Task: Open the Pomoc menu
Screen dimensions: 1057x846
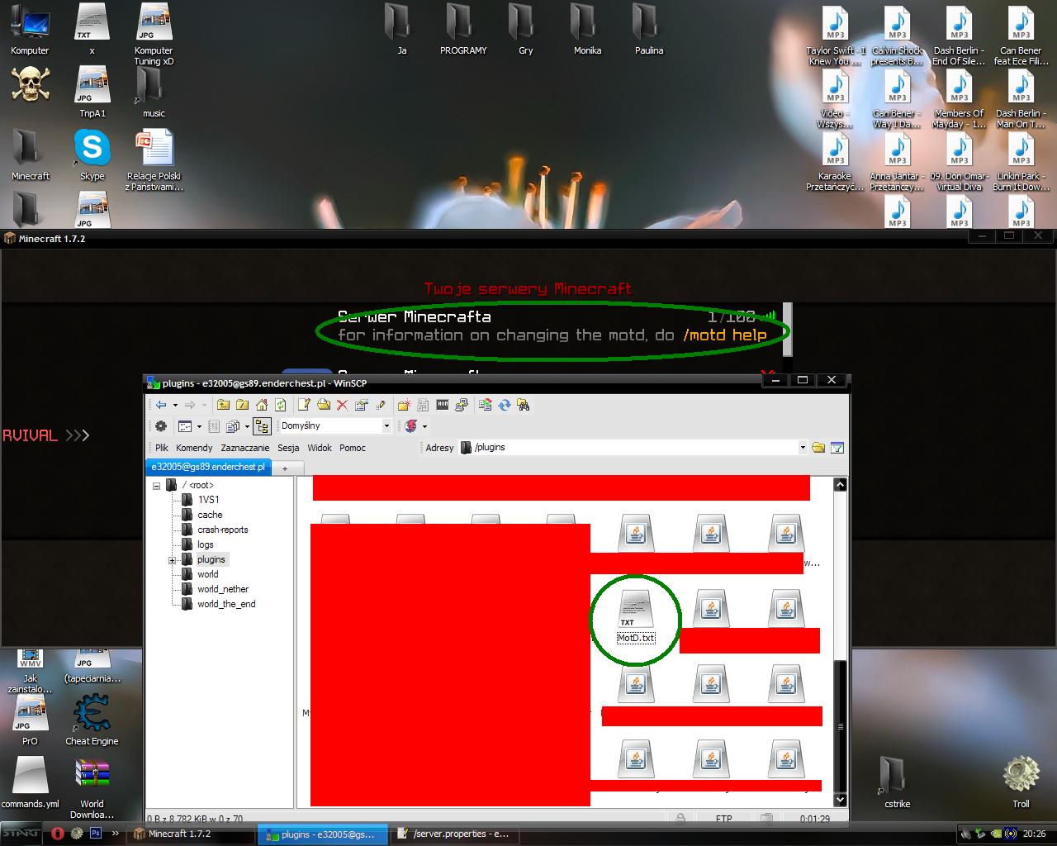Action: pos(353,448)
